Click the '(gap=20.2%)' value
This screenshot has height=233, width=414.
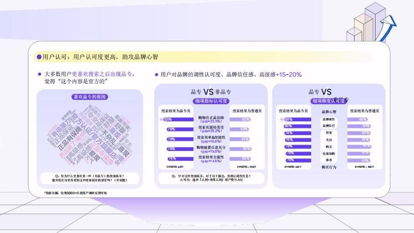click(x=211, y=131)
